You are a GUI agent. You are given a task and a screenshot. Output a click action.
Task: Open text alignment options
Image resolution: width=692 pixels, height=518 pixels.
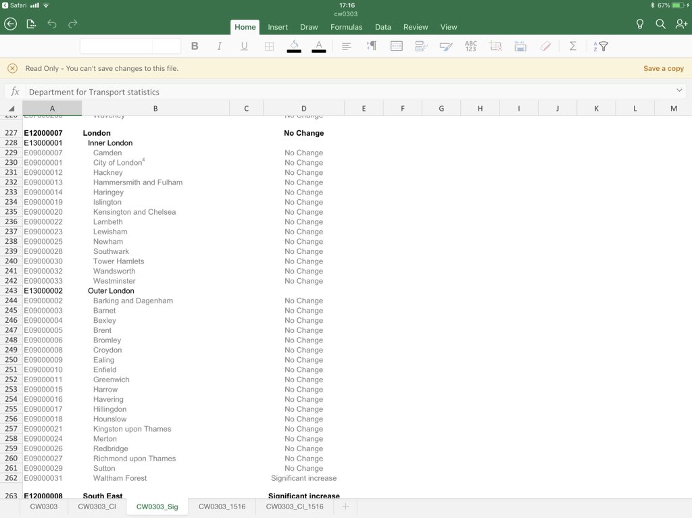347,46
